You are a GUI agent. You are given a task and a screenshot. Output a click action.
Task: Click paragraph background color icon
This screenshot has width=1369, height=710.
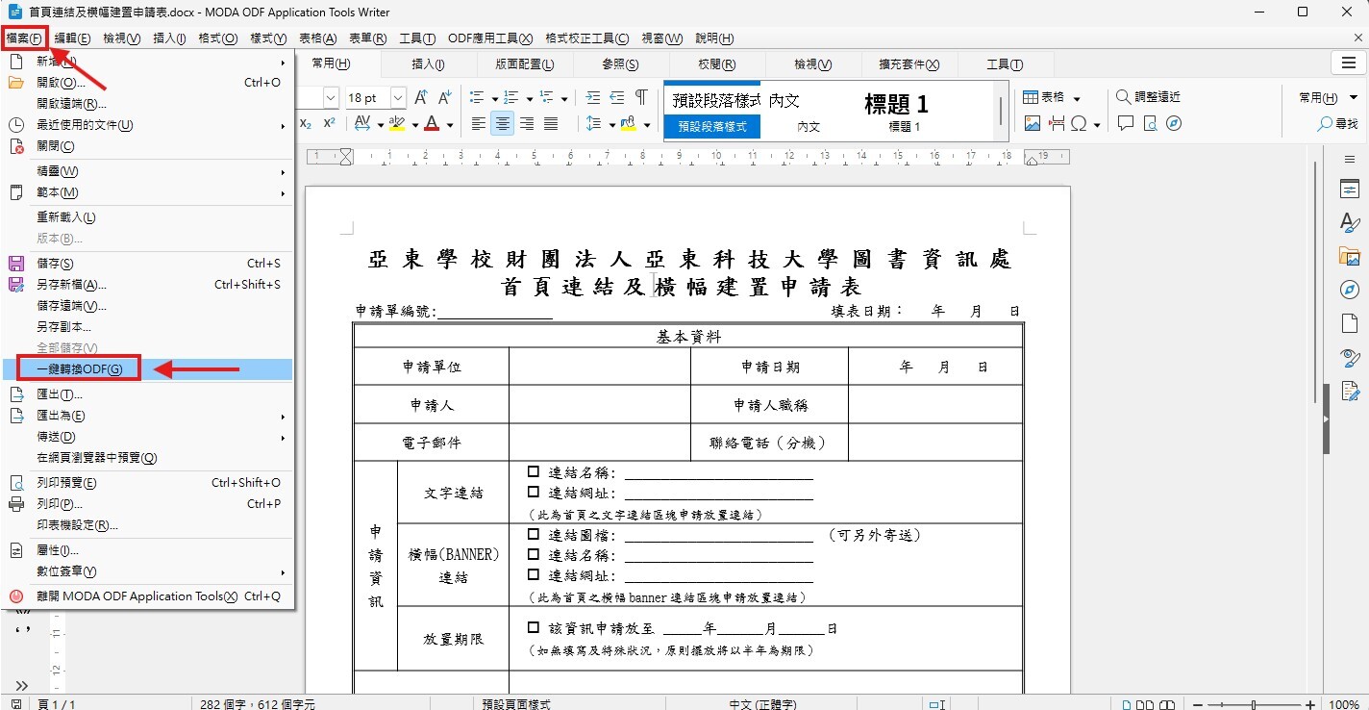629,124
